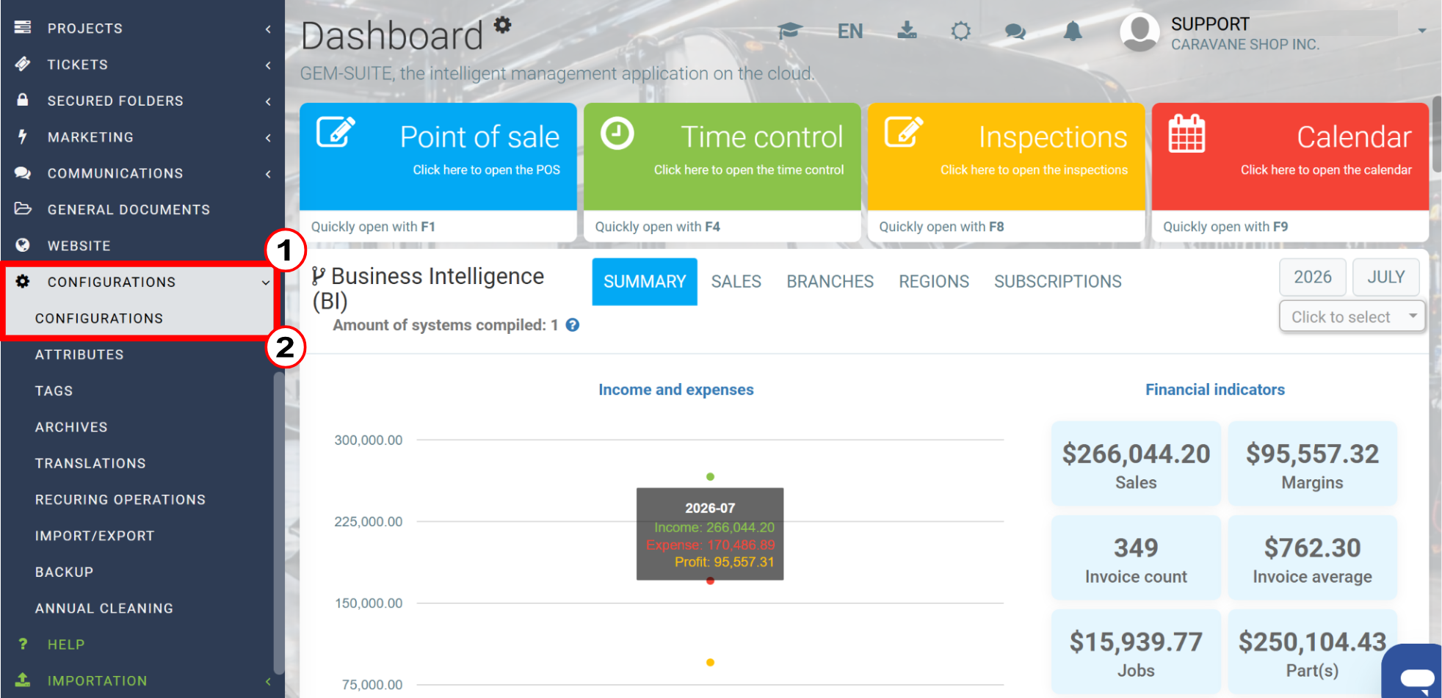Click the Secured Folders lock icon

(23, 100)
